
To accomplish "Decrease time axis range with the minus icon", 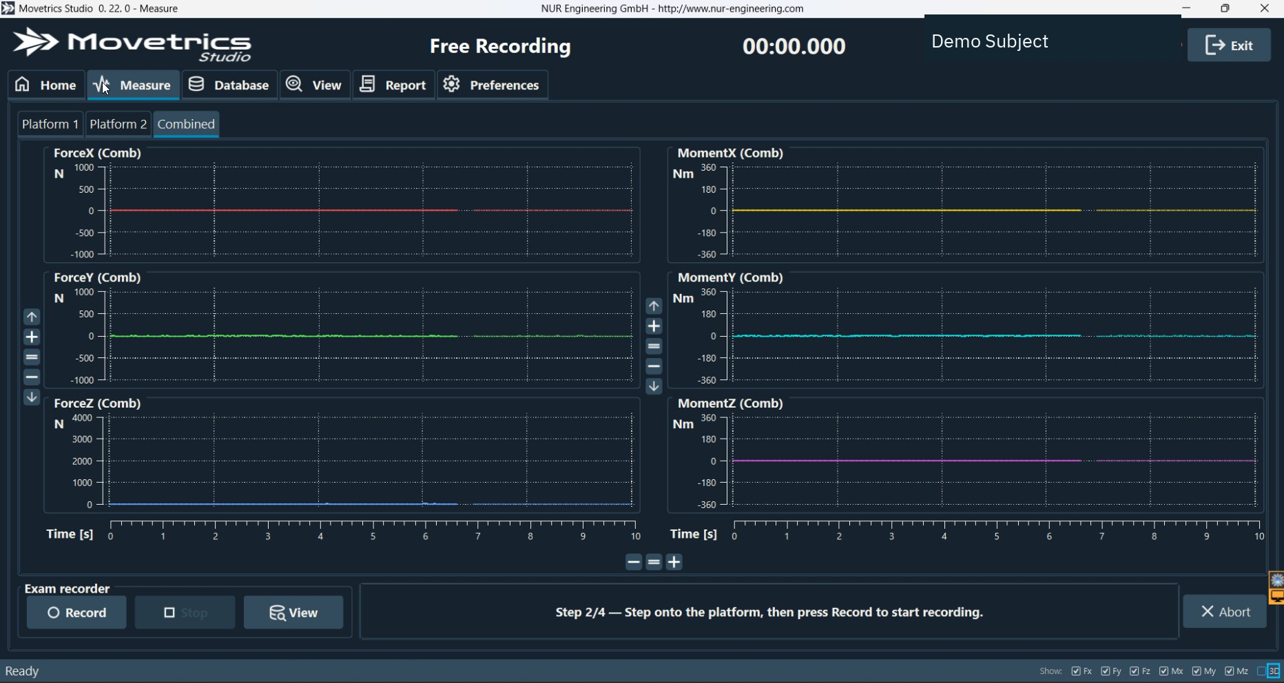I will coord(634,563).
